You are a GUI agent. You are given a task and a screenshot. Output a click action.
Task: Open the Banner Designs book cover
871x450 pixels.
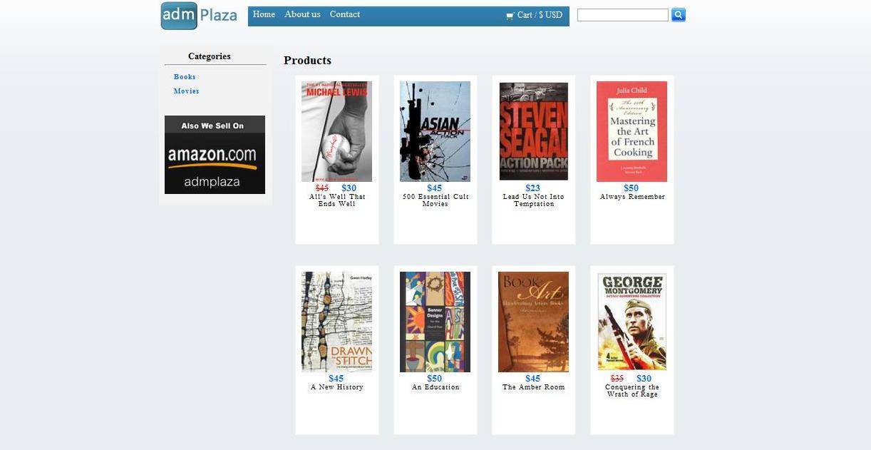[435, 322]
